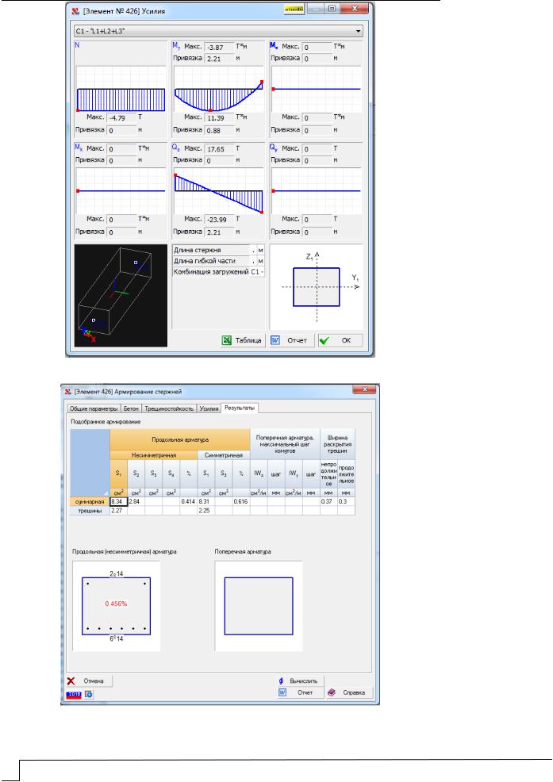553x782 pixels.
Task: Click the 3D element preview thumbnail
Action: click(121, 295)
